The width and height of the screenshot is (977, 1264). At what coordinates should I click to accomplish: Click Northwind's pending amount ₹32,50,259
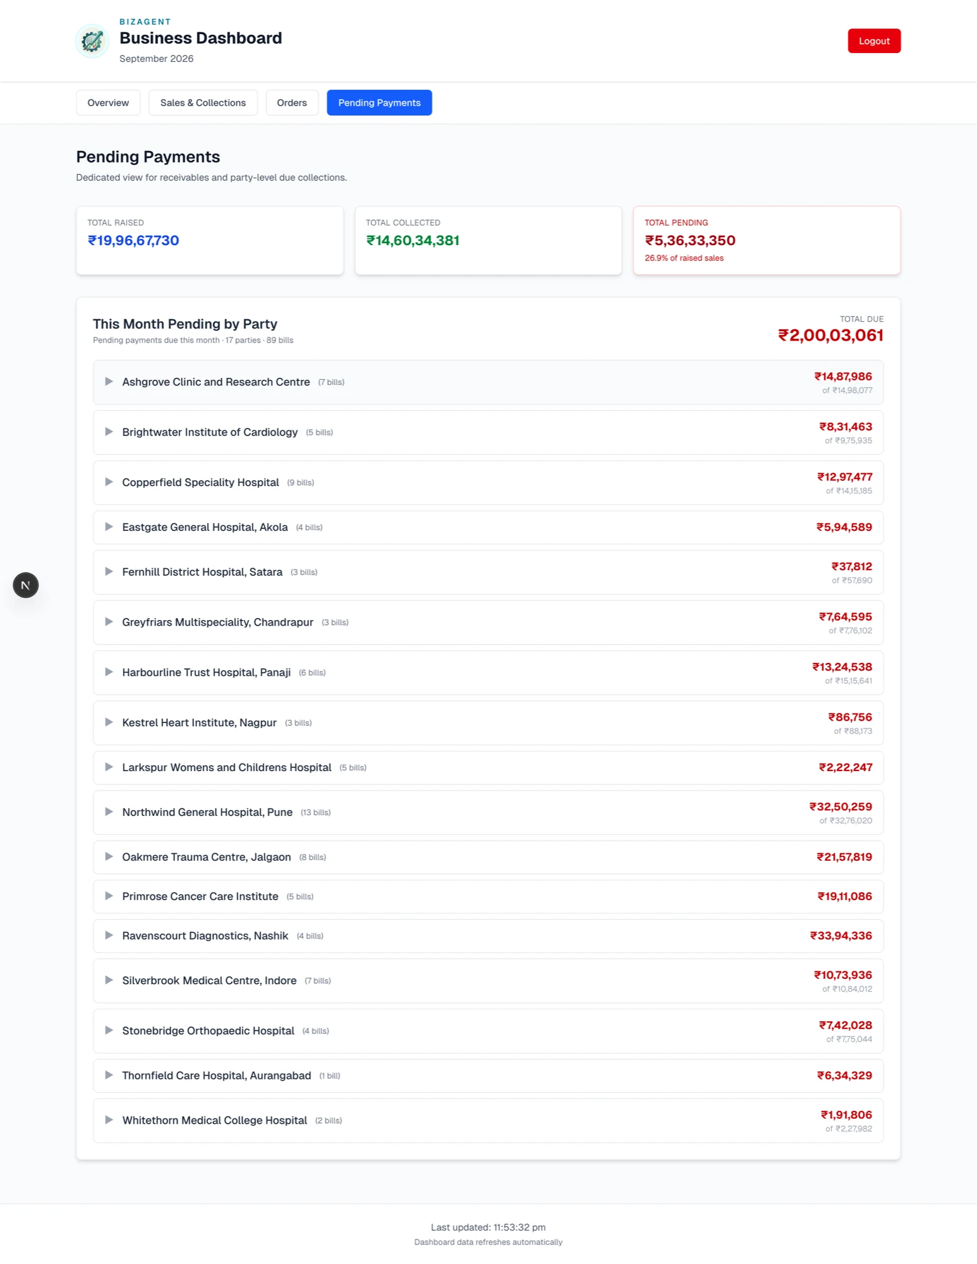(x=840, y=807)
